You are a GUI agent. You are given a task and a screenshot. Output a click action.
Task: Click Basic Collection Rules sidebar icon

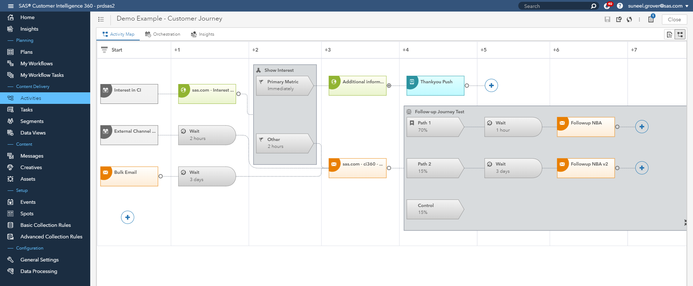(x=10, y=225)
